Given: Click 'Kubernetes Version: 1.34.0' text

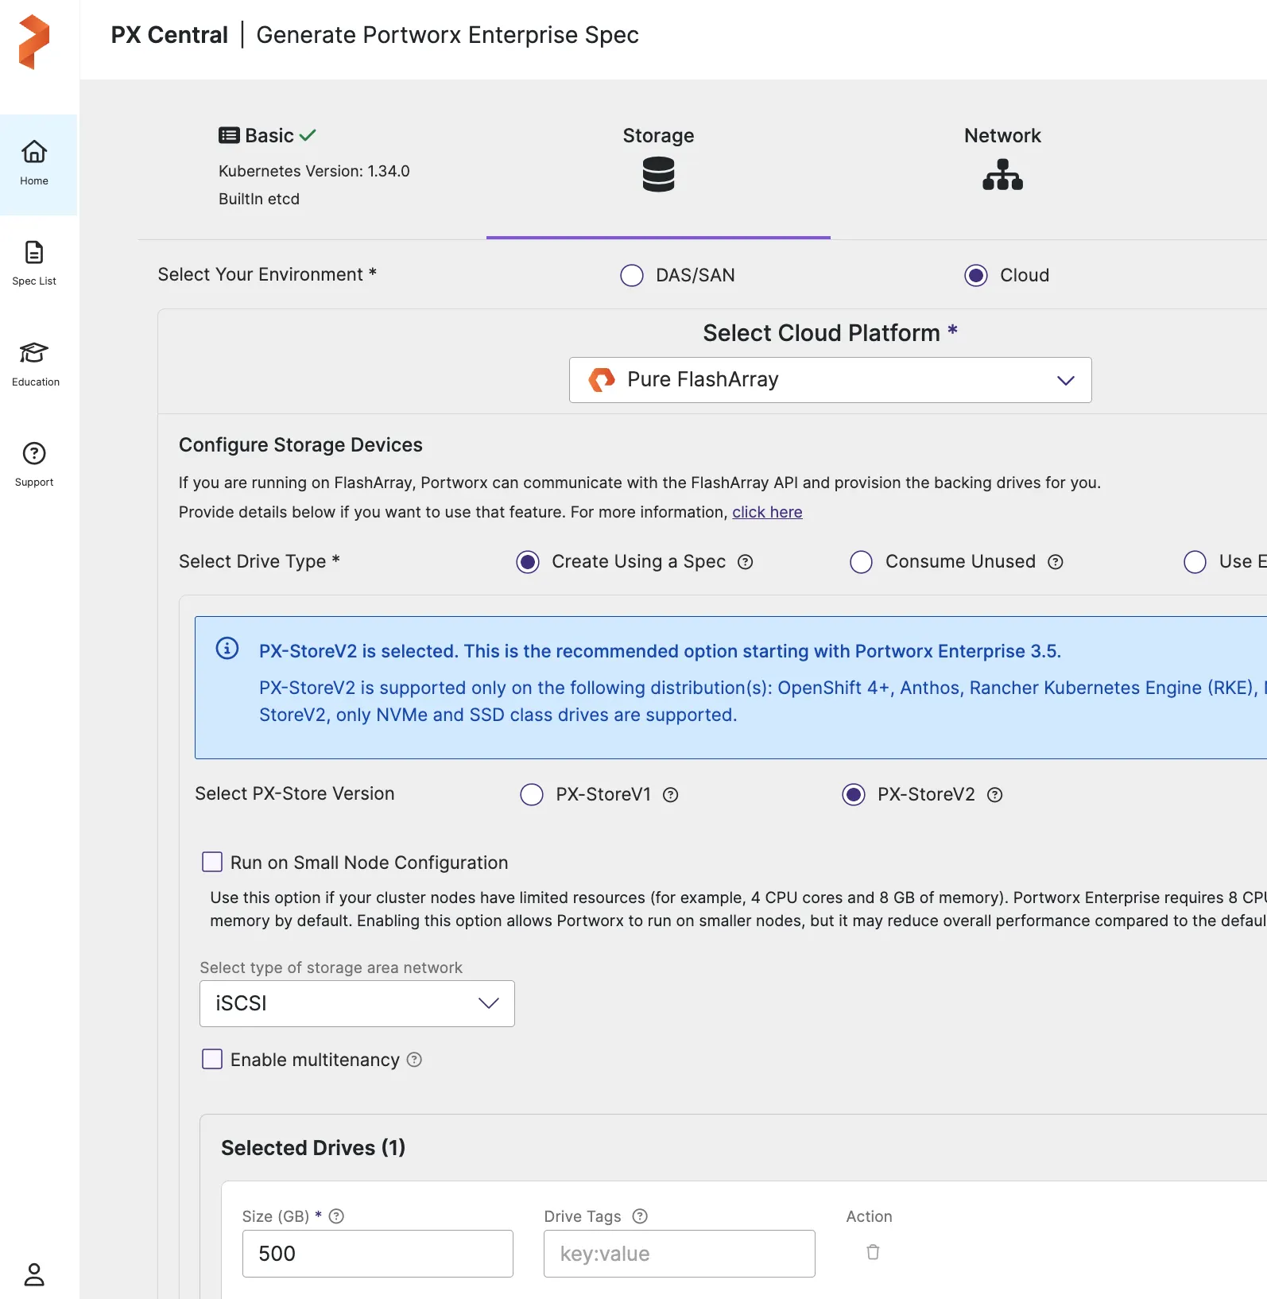Looking at the screenshot, I should tap(314, 171).
